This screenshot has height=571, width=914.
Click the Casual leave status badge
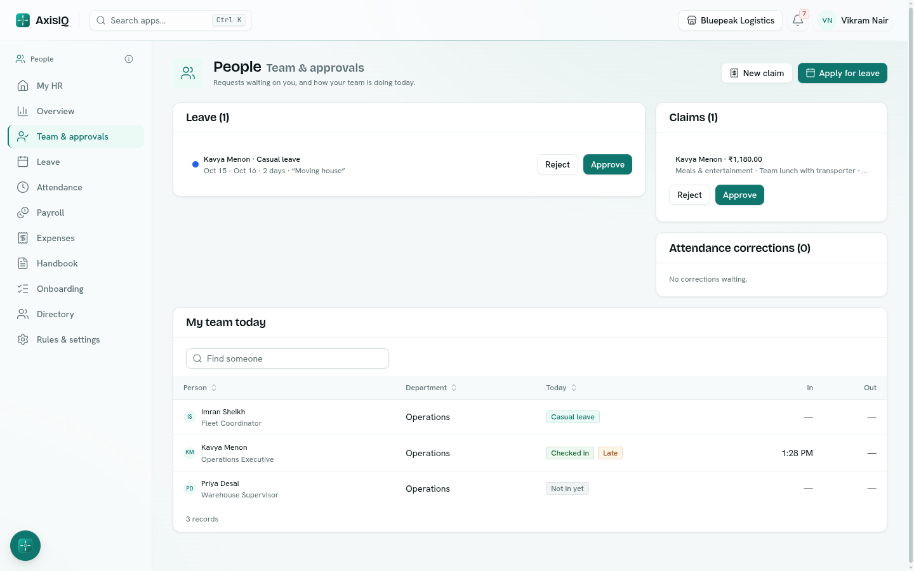pyautogui.click(x=573, y=417)
